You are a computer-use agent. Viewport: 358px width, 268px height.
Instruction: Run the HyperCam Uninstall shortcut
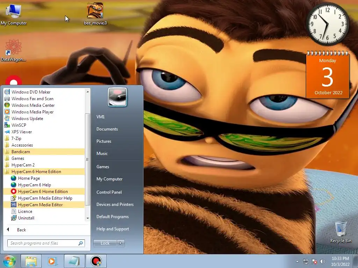point(44,218)
